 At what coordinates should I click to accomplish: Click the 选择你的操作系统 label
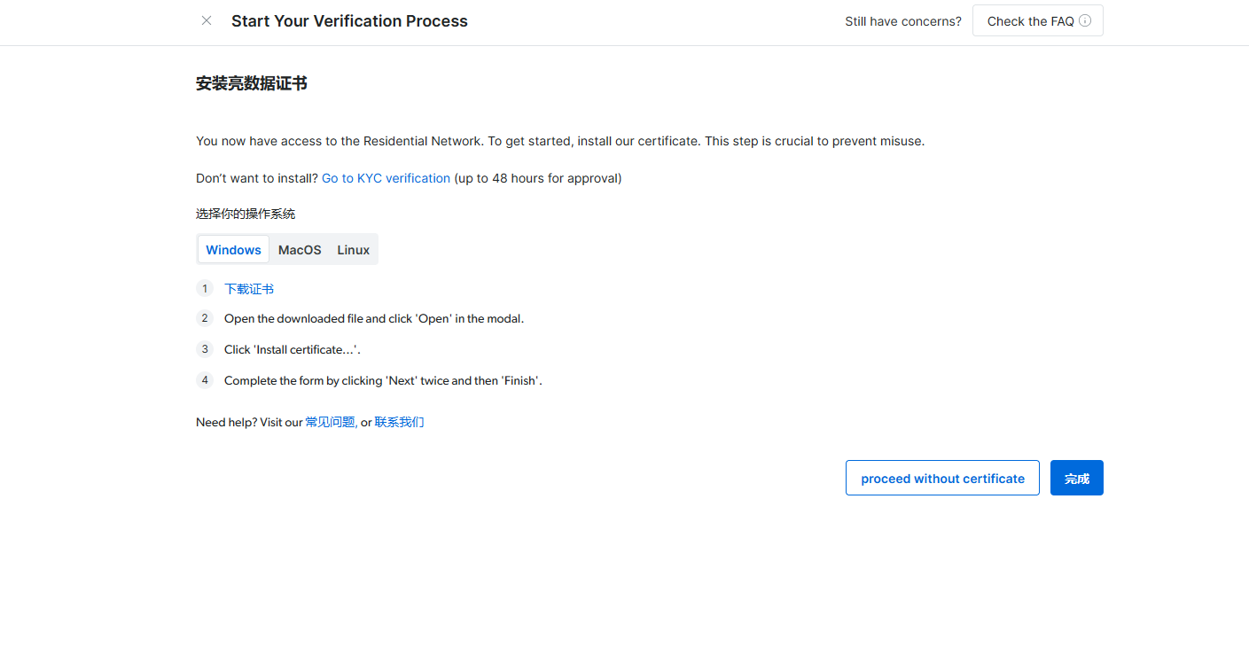tap(246, 214)
